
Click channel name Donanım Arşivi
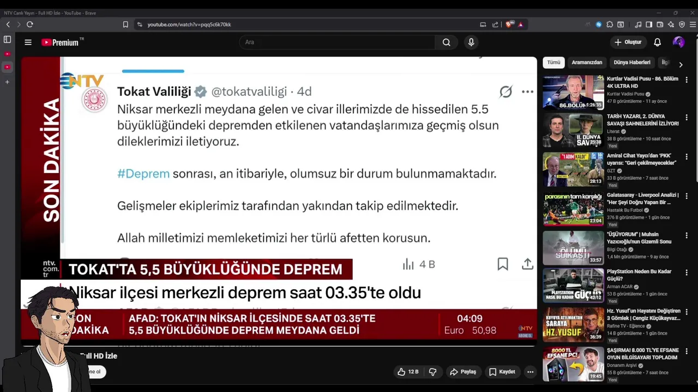[622, 365]
